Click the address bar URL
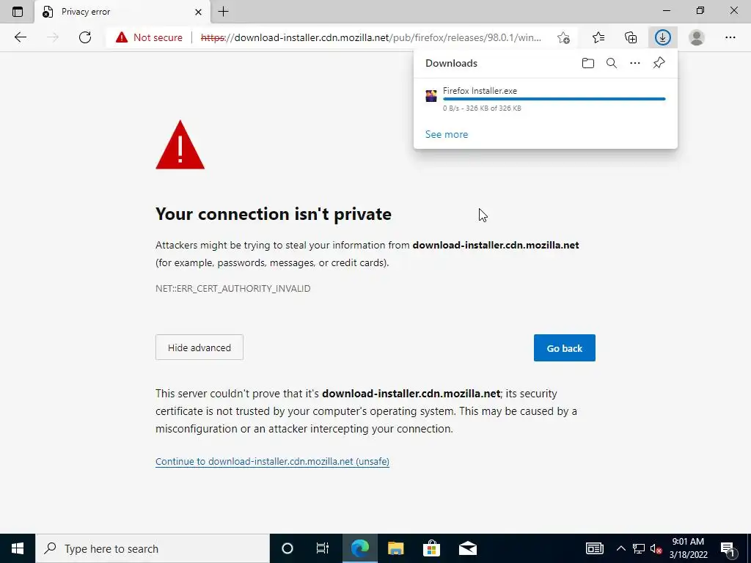The height and width of the screenshot is (563, 751). [370, 37]
